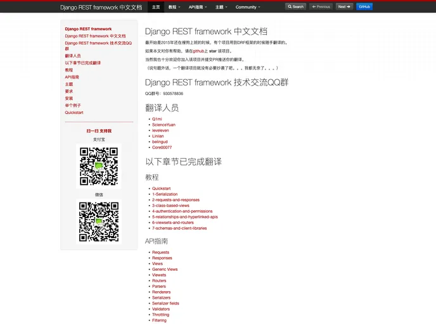The width and height of the screenshot is (436, 324).
Task: Select API指南 in the sidebar list
Action: pos(72,77)
